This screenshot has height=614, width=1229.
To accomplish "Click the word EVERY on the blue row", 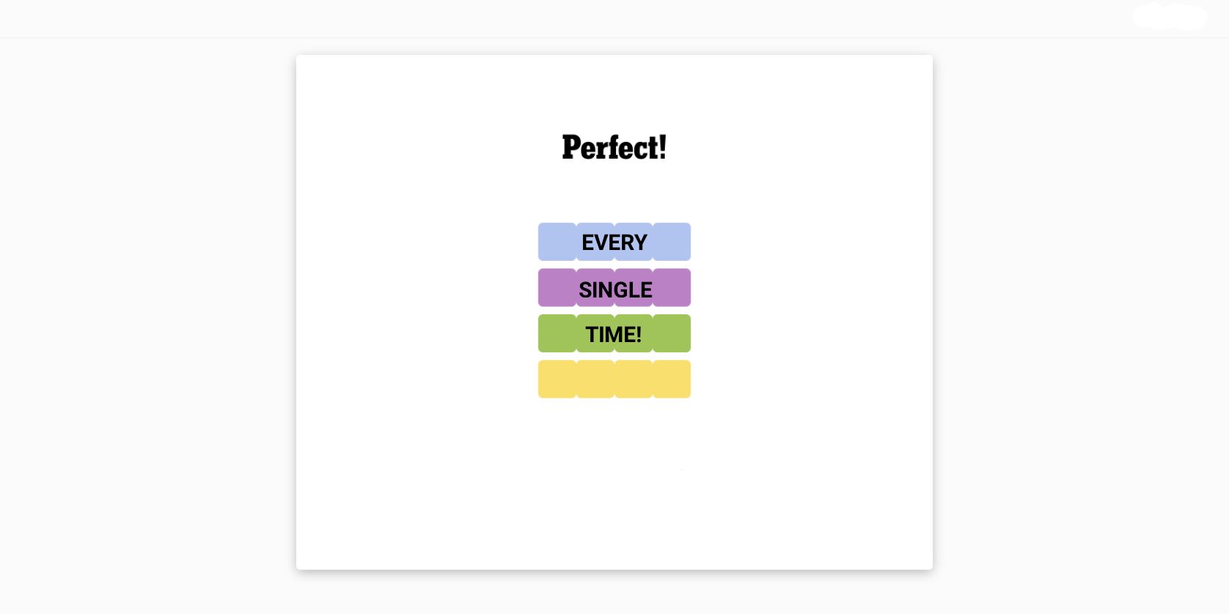I will (x=614, y=243).
